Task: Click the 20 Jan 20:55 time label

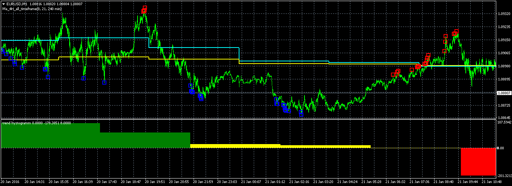Action: click(x=179, y=182)
